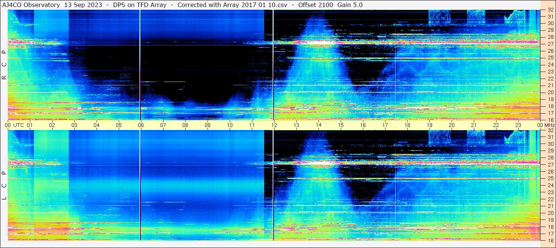Click 'DPS on TFD Array' in header
The width and height of the screenshot is (556, 248).
[141, 5]
